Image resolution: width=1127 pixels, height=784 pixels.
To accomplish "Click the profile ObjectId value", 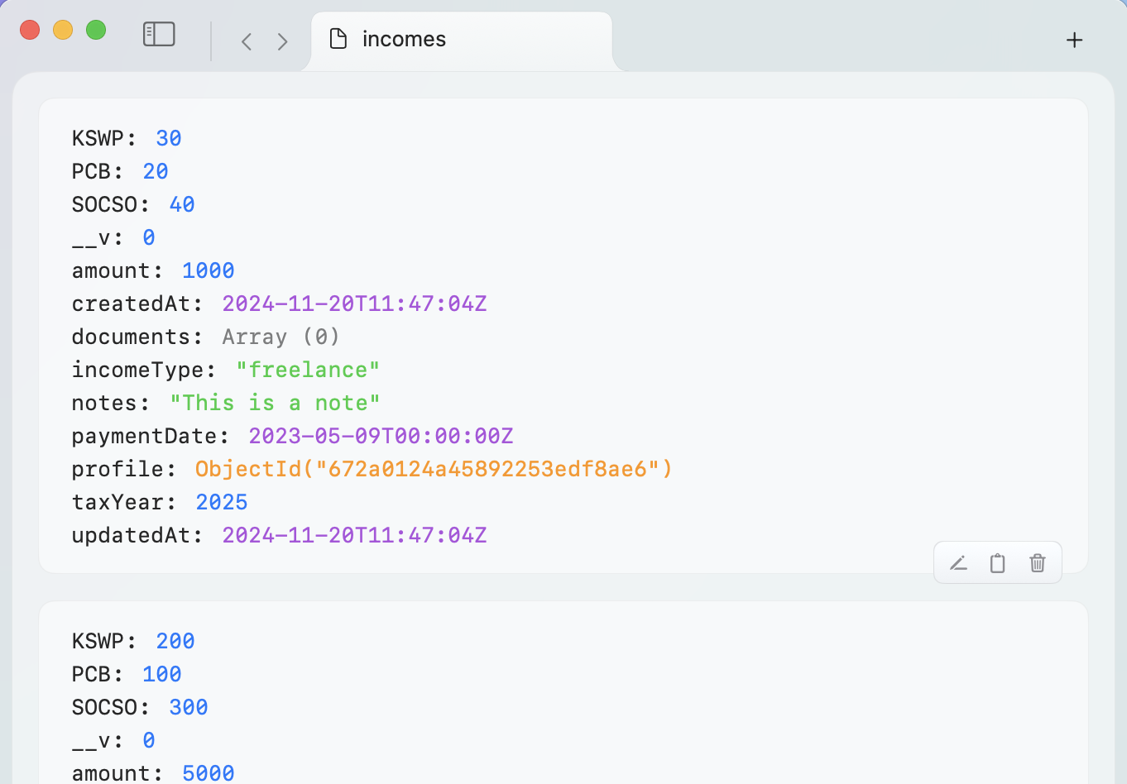I will [x=434, y=469].
